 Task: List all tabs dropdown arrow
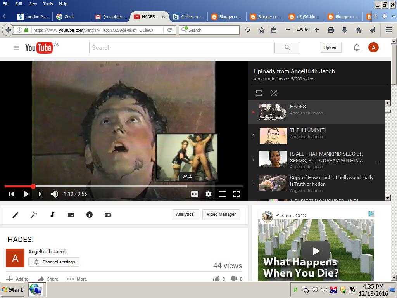(393, 16)
